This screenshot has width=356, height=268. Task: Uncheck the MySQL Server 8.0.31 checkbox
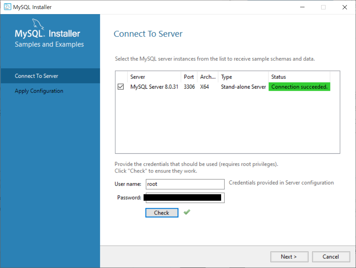click(x=121, y=87)
